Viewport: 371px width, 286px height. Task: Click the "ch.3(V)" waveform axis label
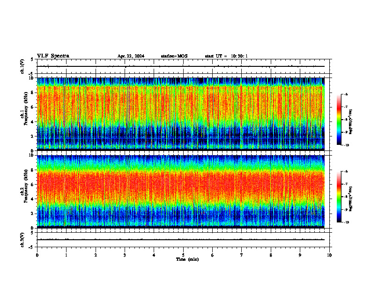22,240
